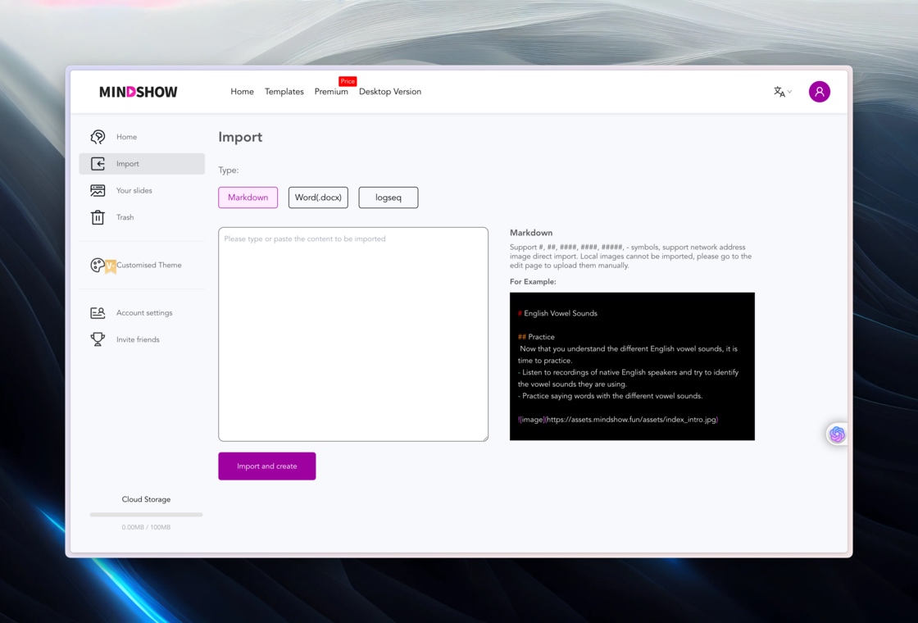Select Markdown import type
The width and height of the screenshot is (918, 623).
coord(248,198)
